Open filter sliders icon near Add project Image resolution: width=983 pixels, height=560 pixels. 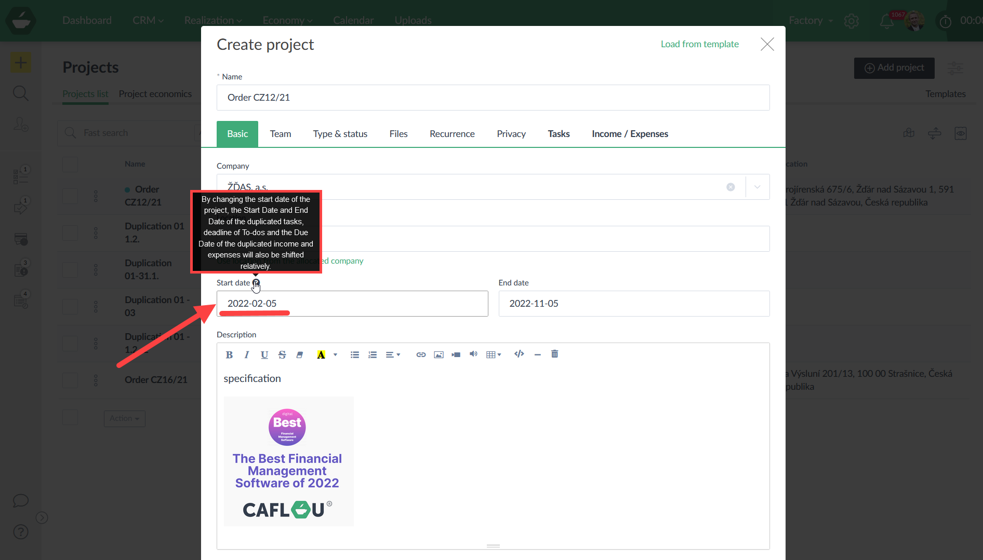(x=955, y=68)
